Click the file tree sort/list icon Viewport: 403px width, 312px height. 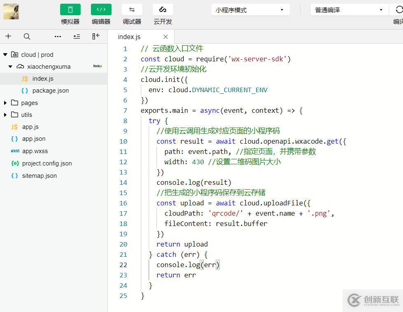point(77,37)
